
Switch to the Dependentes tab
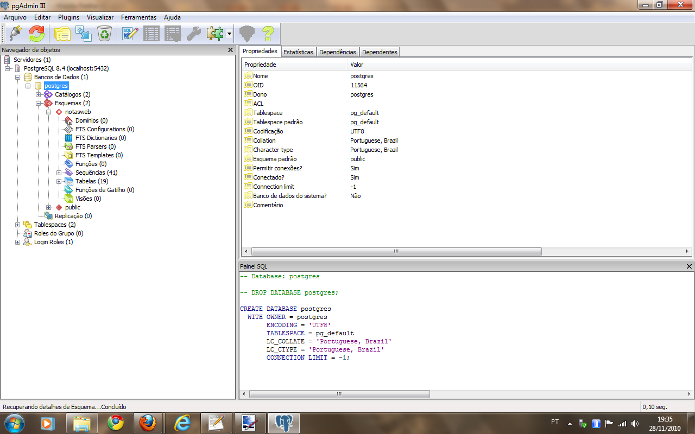(380, 52)
